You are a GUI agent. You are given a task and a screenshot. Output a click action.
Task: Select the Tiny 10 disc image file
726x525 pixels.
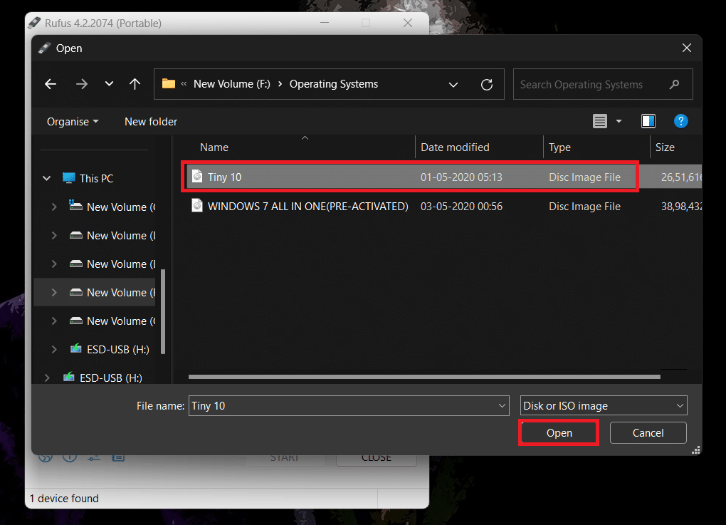tap(442, 177)
